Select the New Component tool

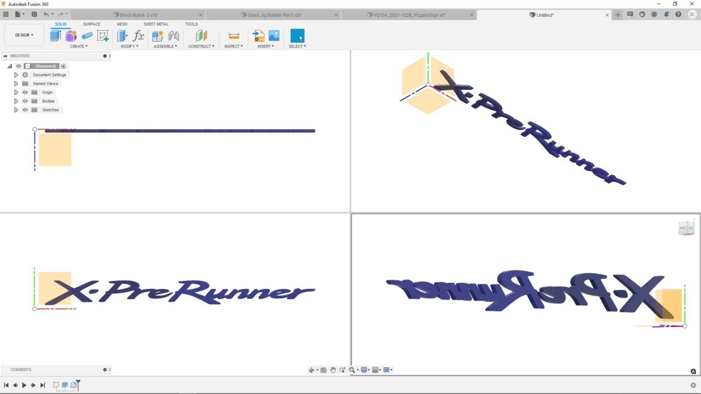click(x=158, y=36)
